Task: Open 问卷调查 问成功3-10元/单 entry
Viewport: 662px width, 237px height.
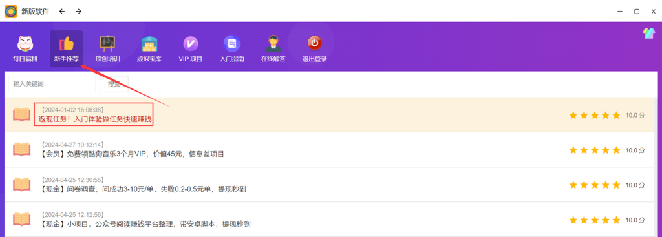Action: click(x=144, y=189)
